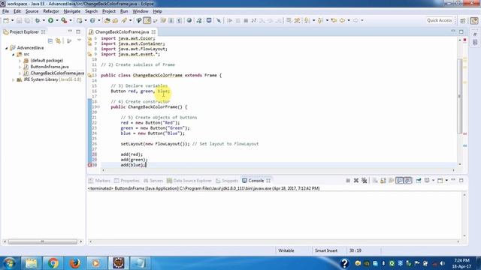Switch to the Markers tab
This screenshot has width=481, height=270.
point(99,181)
